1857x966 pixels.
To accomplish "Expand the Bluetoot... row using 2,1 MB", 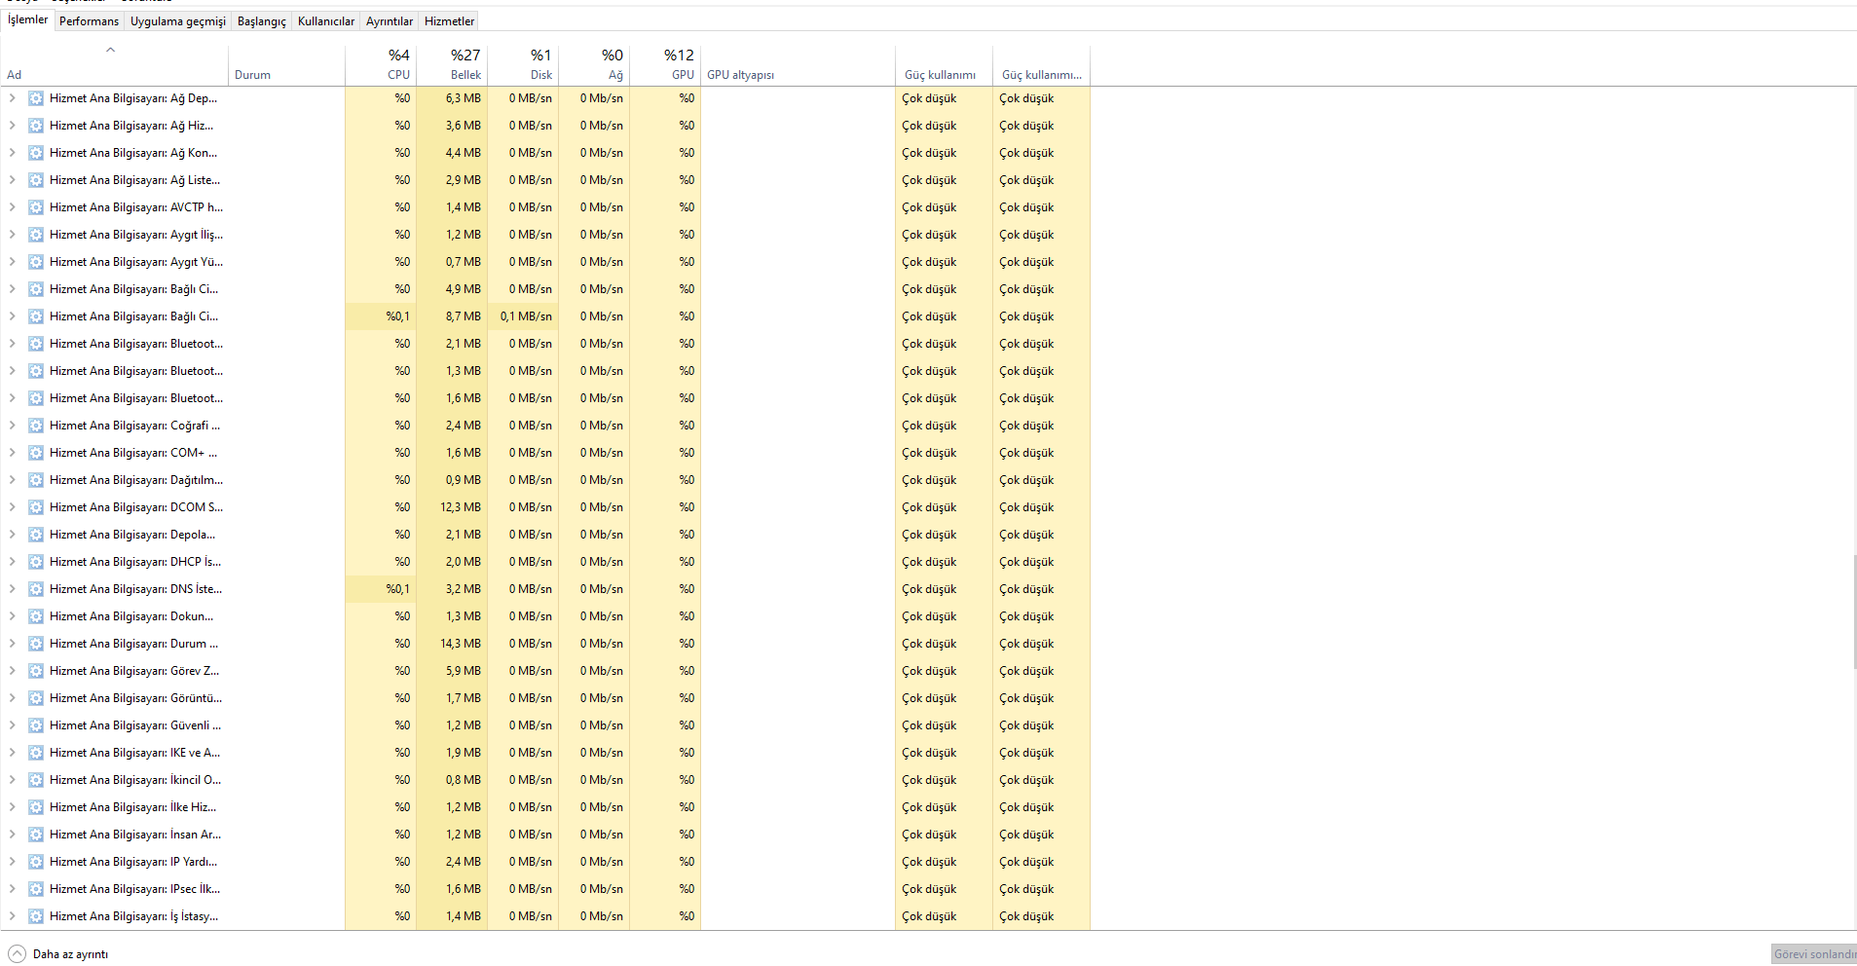I will [12, 344].
